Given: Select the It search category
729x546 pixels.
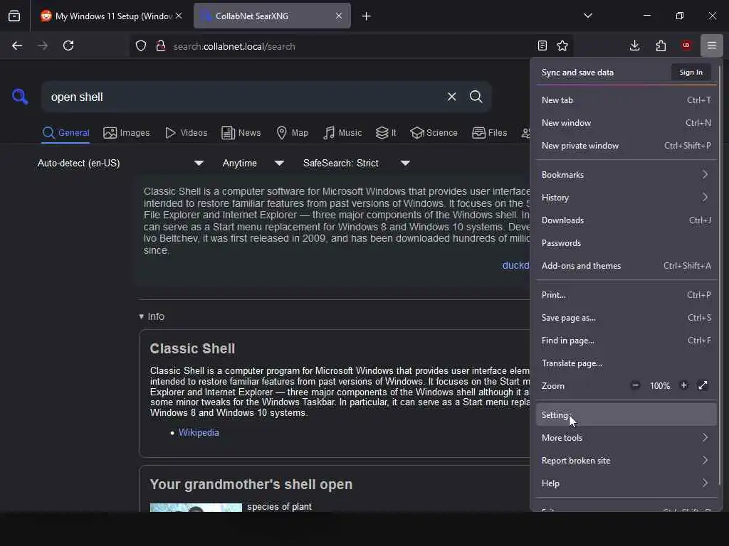Looking at the screenshot, I should 386,133.
